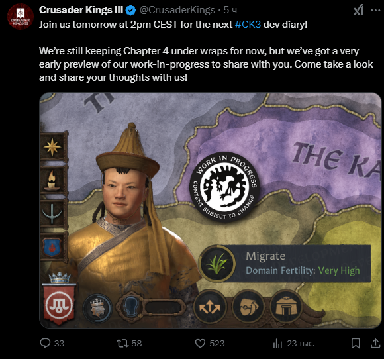
Task: Click the Work in Progress circular badge
Action: (224, 187)
